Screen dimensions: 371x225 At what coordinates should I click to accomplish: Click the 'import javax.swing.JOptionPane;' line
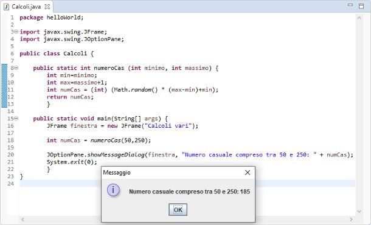pyautogui.click(x=72, y=39)
